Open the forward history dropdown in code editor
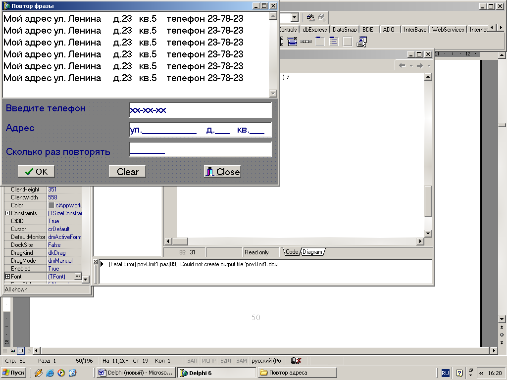 click(x=429, y=66)
